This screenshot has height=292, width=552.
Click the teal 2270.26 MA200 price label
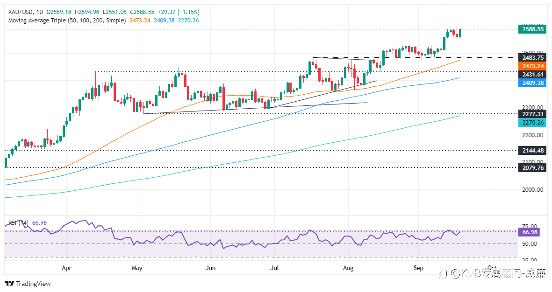click(532, 123)
